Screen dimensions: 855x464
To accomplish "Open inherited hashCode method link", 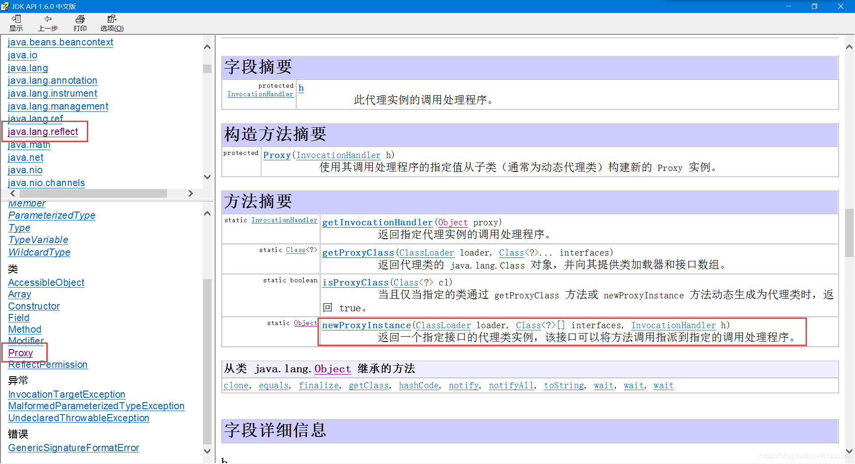I will (x=419, y=386).
